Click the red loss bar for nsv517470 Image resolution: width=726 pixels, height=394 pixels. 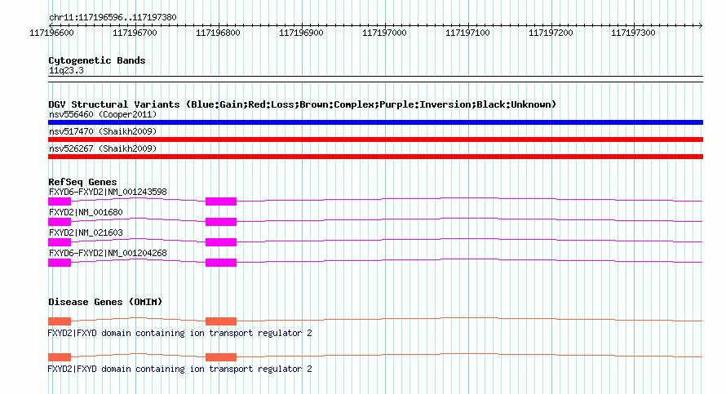click(375, 139)
